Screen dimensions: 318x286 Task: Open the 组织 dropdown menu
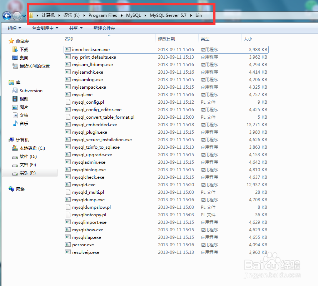14,28
